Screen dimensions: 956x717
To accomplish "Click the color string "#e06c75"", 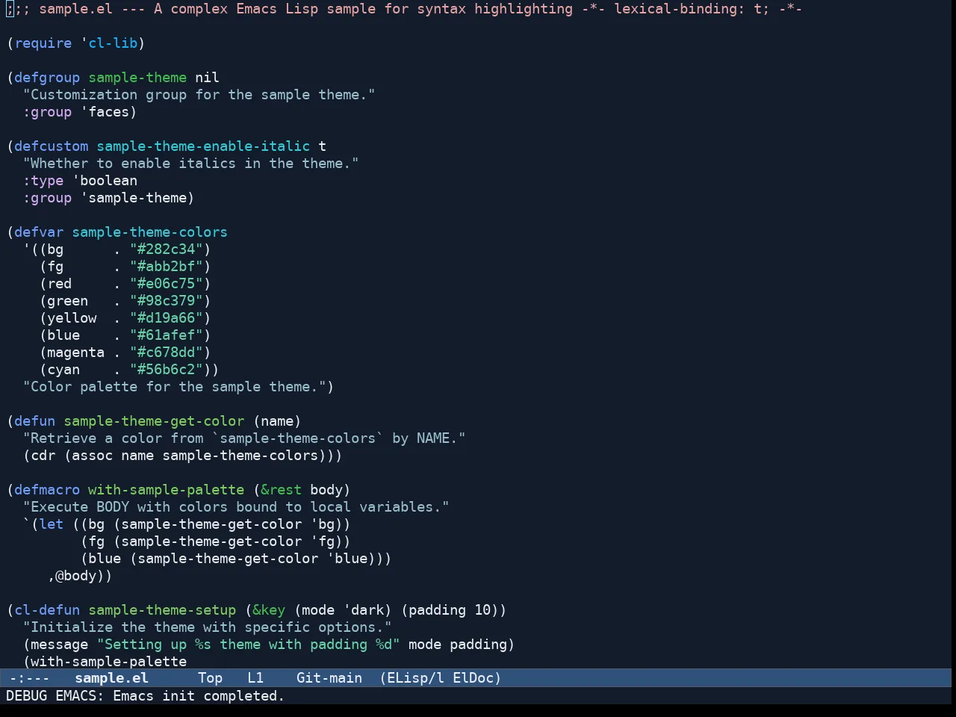I will click(167, 284).
